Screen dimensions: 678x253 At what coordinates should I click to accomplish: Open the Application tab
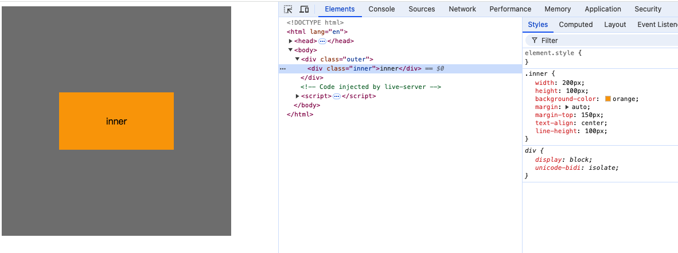coord(603,9)
